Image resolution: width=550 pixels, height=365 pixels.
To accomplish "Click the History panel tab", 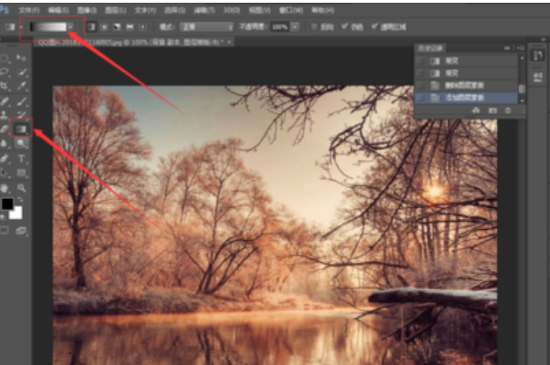I will [431, 48].
